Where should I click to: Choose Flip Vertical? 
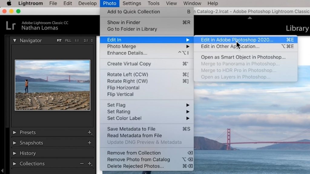point(147,94)
